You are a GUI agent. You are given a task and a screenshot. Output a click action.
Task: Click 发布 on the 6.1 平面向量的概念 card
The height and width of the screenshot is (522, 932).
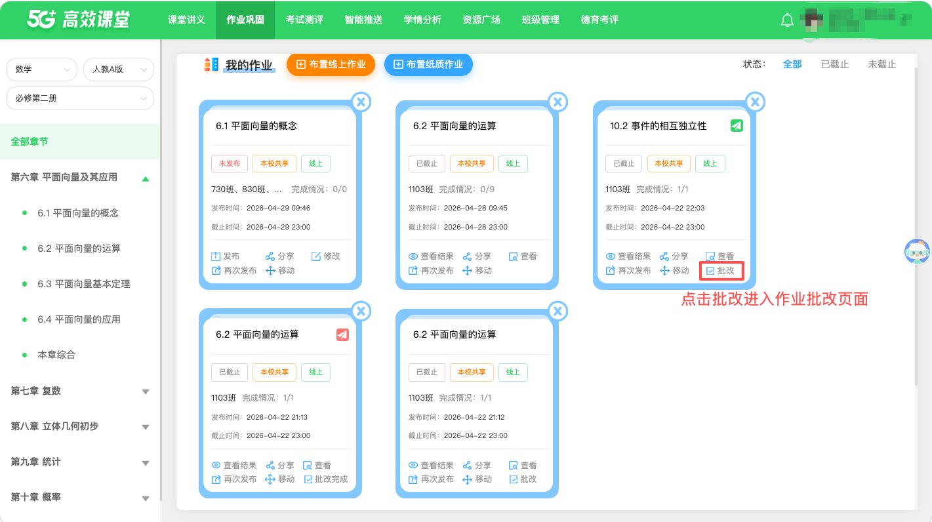coord(225,256)
